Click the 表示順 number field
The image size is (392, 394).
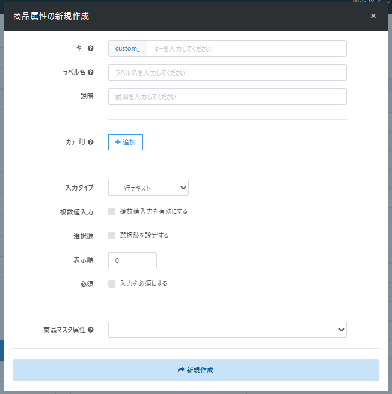pos(132,260)
